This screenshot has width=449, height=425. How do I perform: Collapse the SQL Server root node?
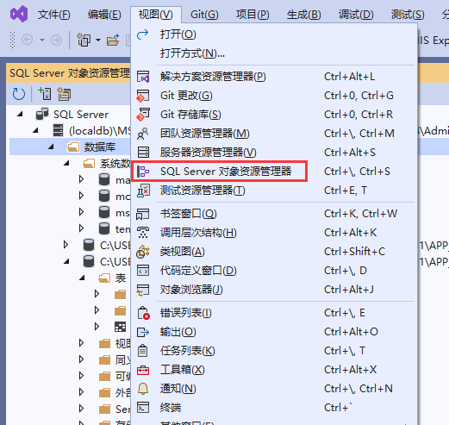pyautogui.click(x=20, y=115)
